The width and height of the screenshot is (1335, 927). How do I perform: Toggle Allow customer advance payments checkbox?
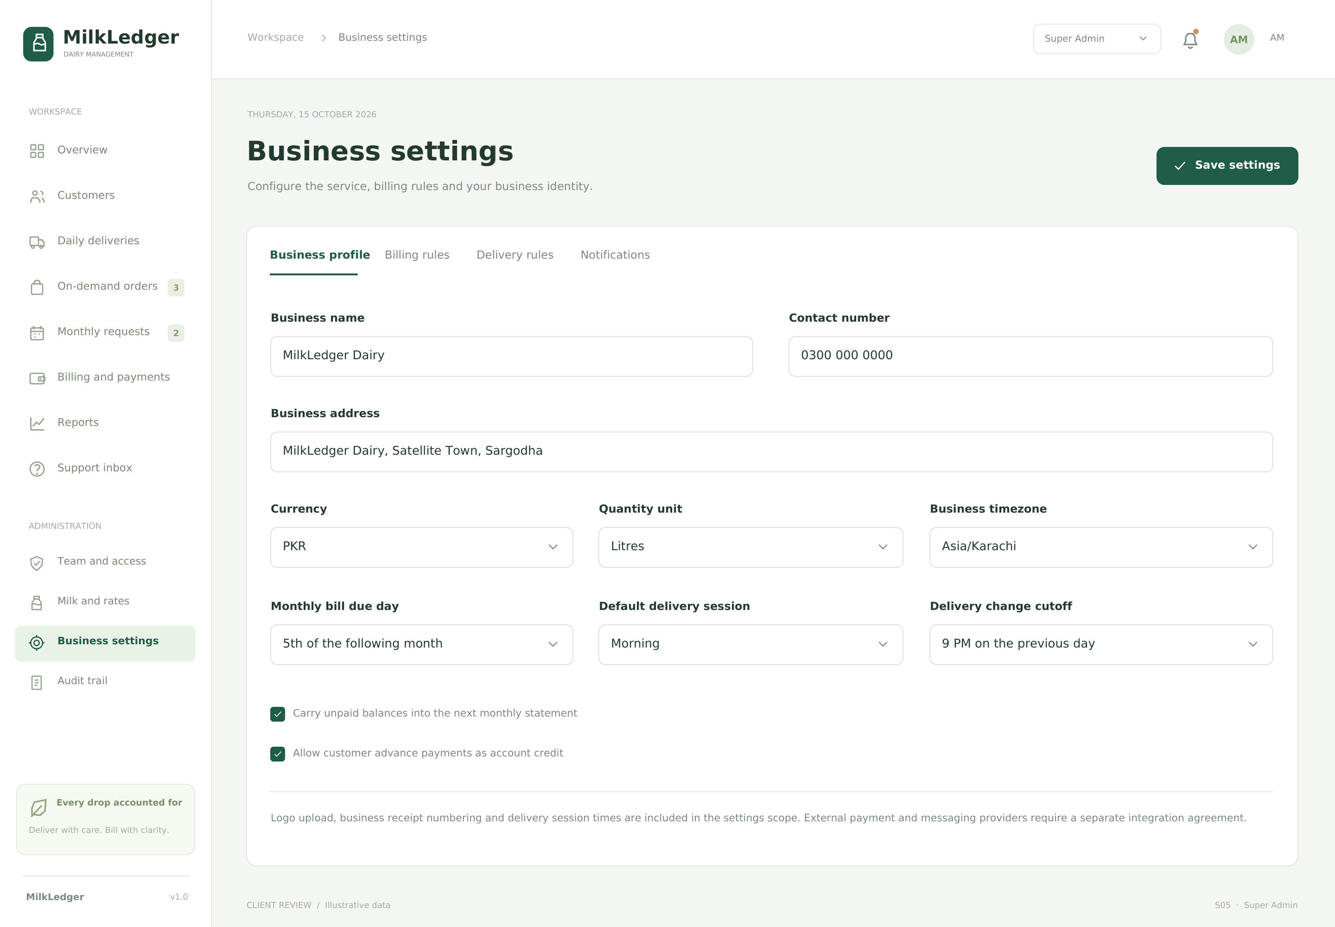278,754
